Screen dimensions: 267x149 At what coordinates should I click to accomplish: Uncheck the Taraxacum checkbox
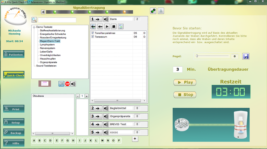(93, 36)
